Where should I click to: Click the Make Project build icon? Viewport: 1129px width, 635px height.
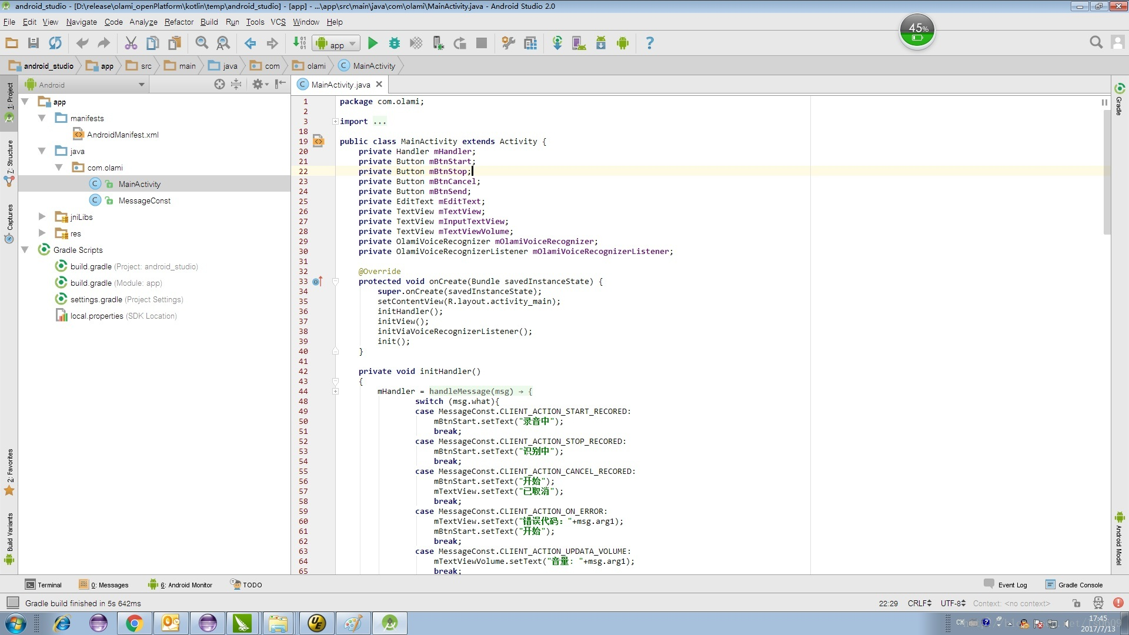tap(299, 43)
